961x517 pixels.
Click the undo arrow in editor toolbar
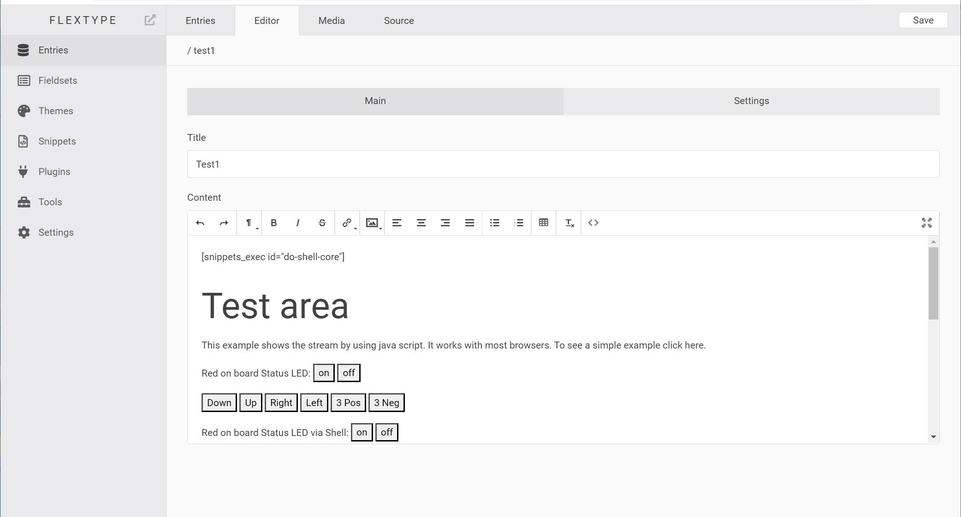point(200,223)
